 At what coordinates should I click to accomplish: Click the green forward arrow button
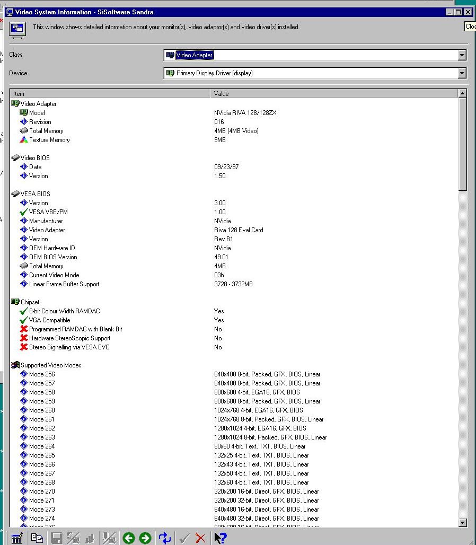(x=145, y=539)
